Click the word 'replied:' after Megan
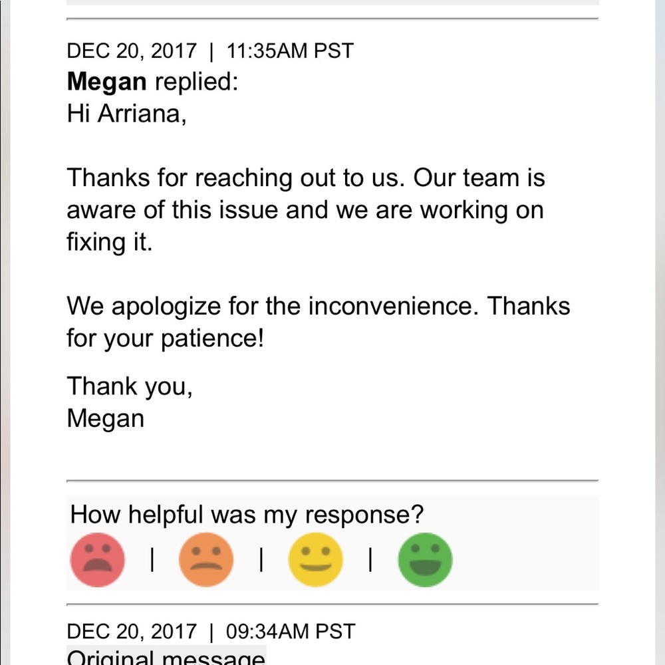 [196, 82]
